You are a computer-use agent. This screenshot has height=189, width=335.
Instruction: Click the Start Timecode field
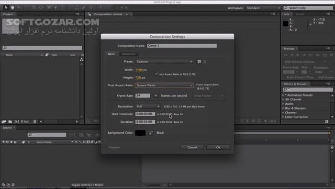[x=145, y=114]
